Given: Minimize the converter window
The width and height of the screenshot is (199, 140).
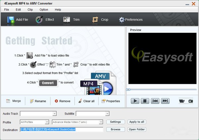Looking at the screenshot, I should 187,4.
